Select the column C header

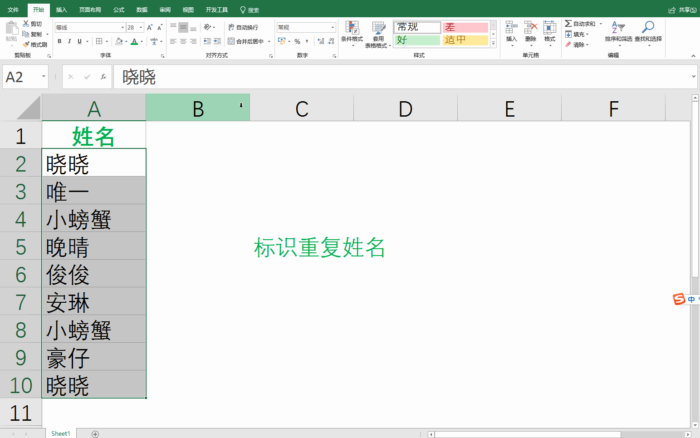(302, 109)
